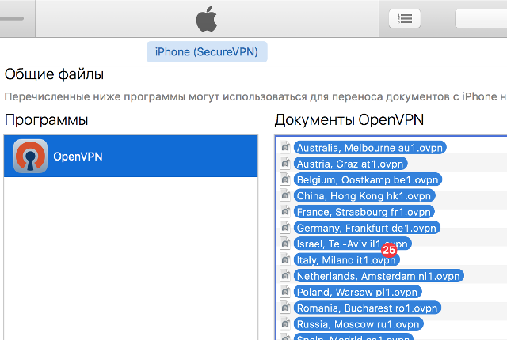The height and width of the screenshot is (340, 507).
Task: Select file Australia, Melbourne au1.ovpn
Action: coord(370,148)
